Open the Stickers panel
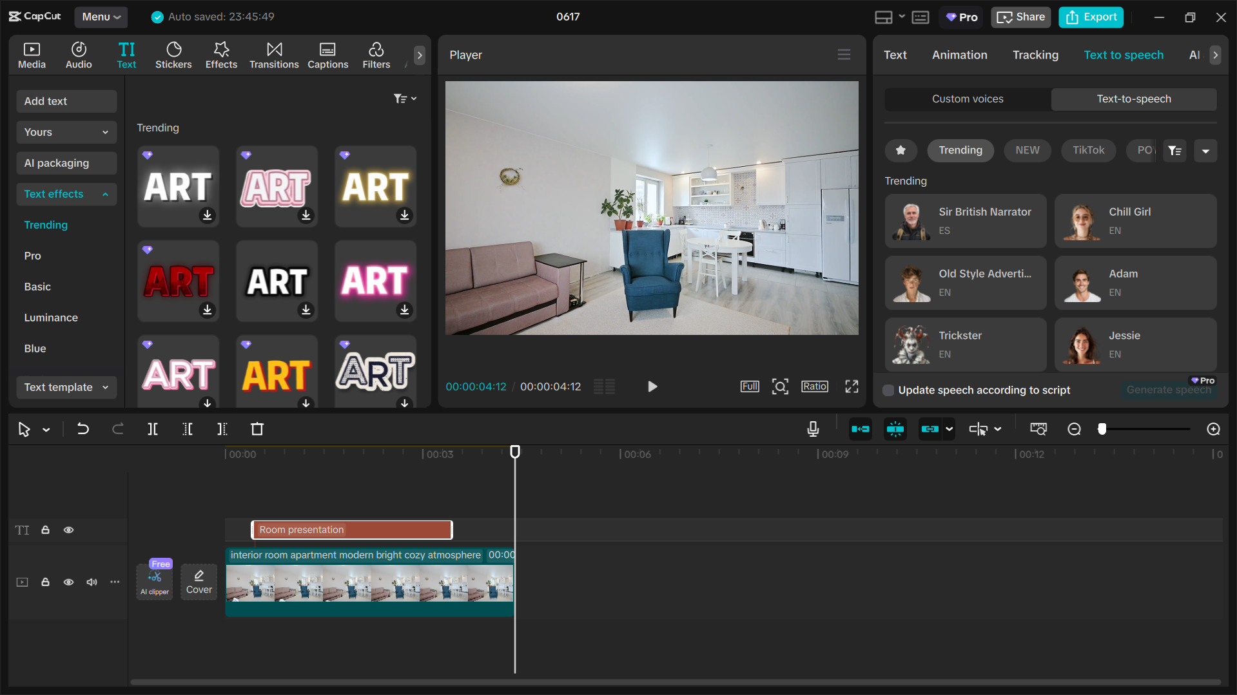 pos(173,55)
